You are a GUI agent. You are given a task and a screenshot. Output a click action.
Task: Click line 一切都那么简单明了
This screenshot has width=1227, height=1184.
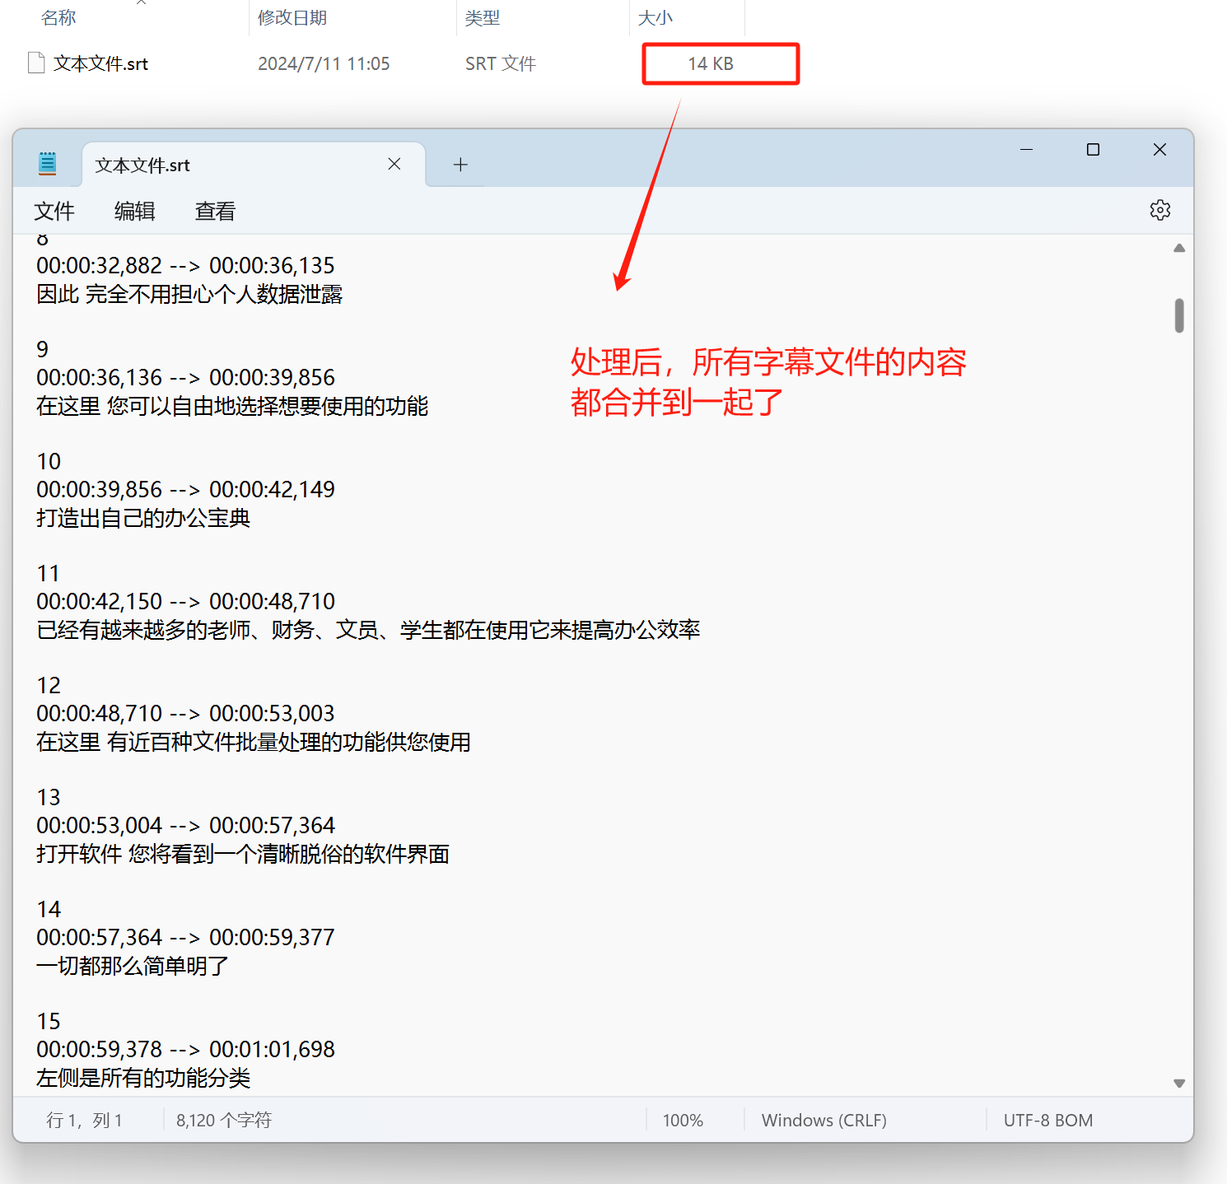coord(133,967)
